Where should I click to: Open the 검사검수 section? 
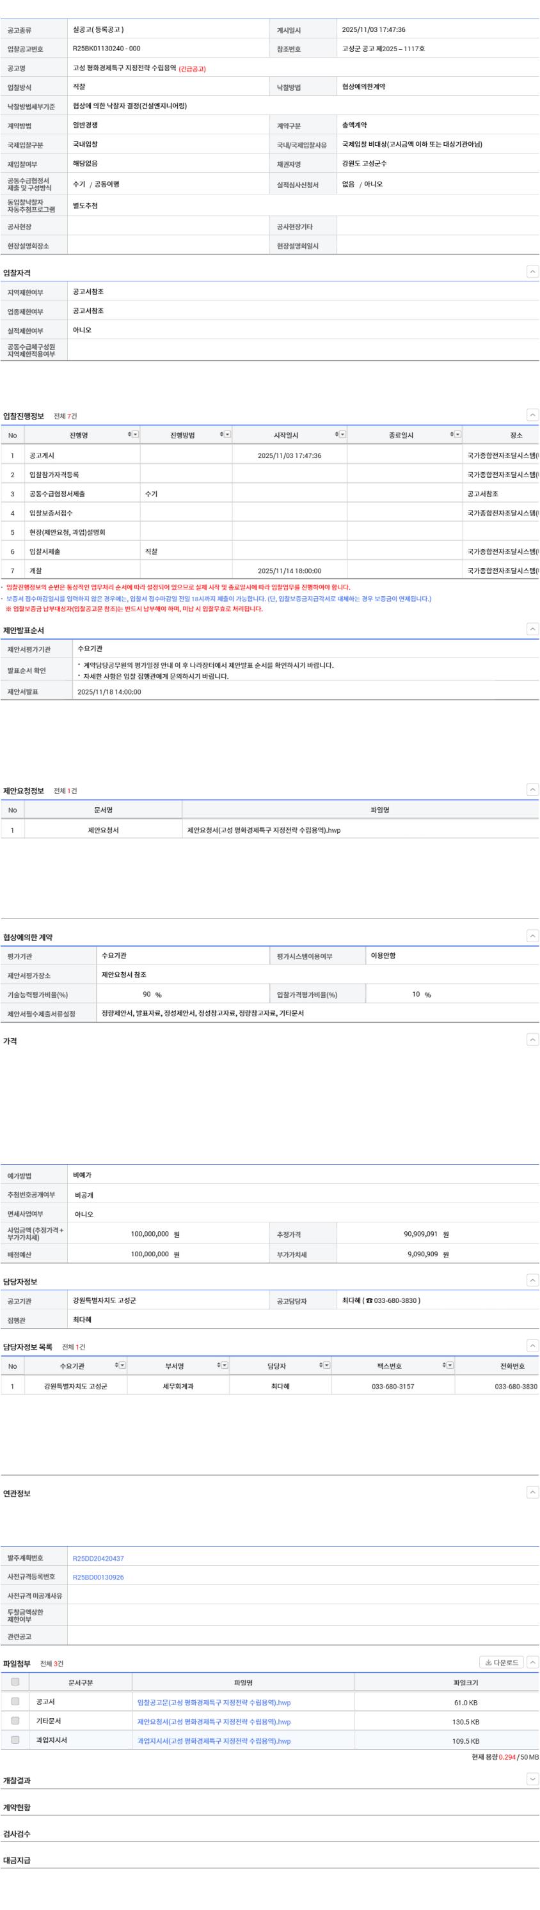(x=17, y=1834)
